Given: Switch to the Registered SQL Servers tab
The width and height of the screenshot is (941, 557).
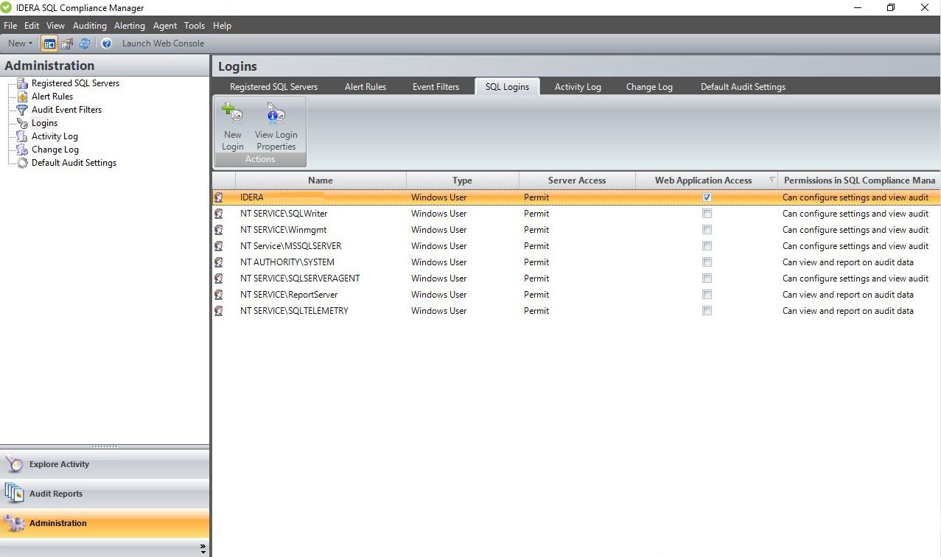Looking at the screenshot, I should (x=274, y=86).
